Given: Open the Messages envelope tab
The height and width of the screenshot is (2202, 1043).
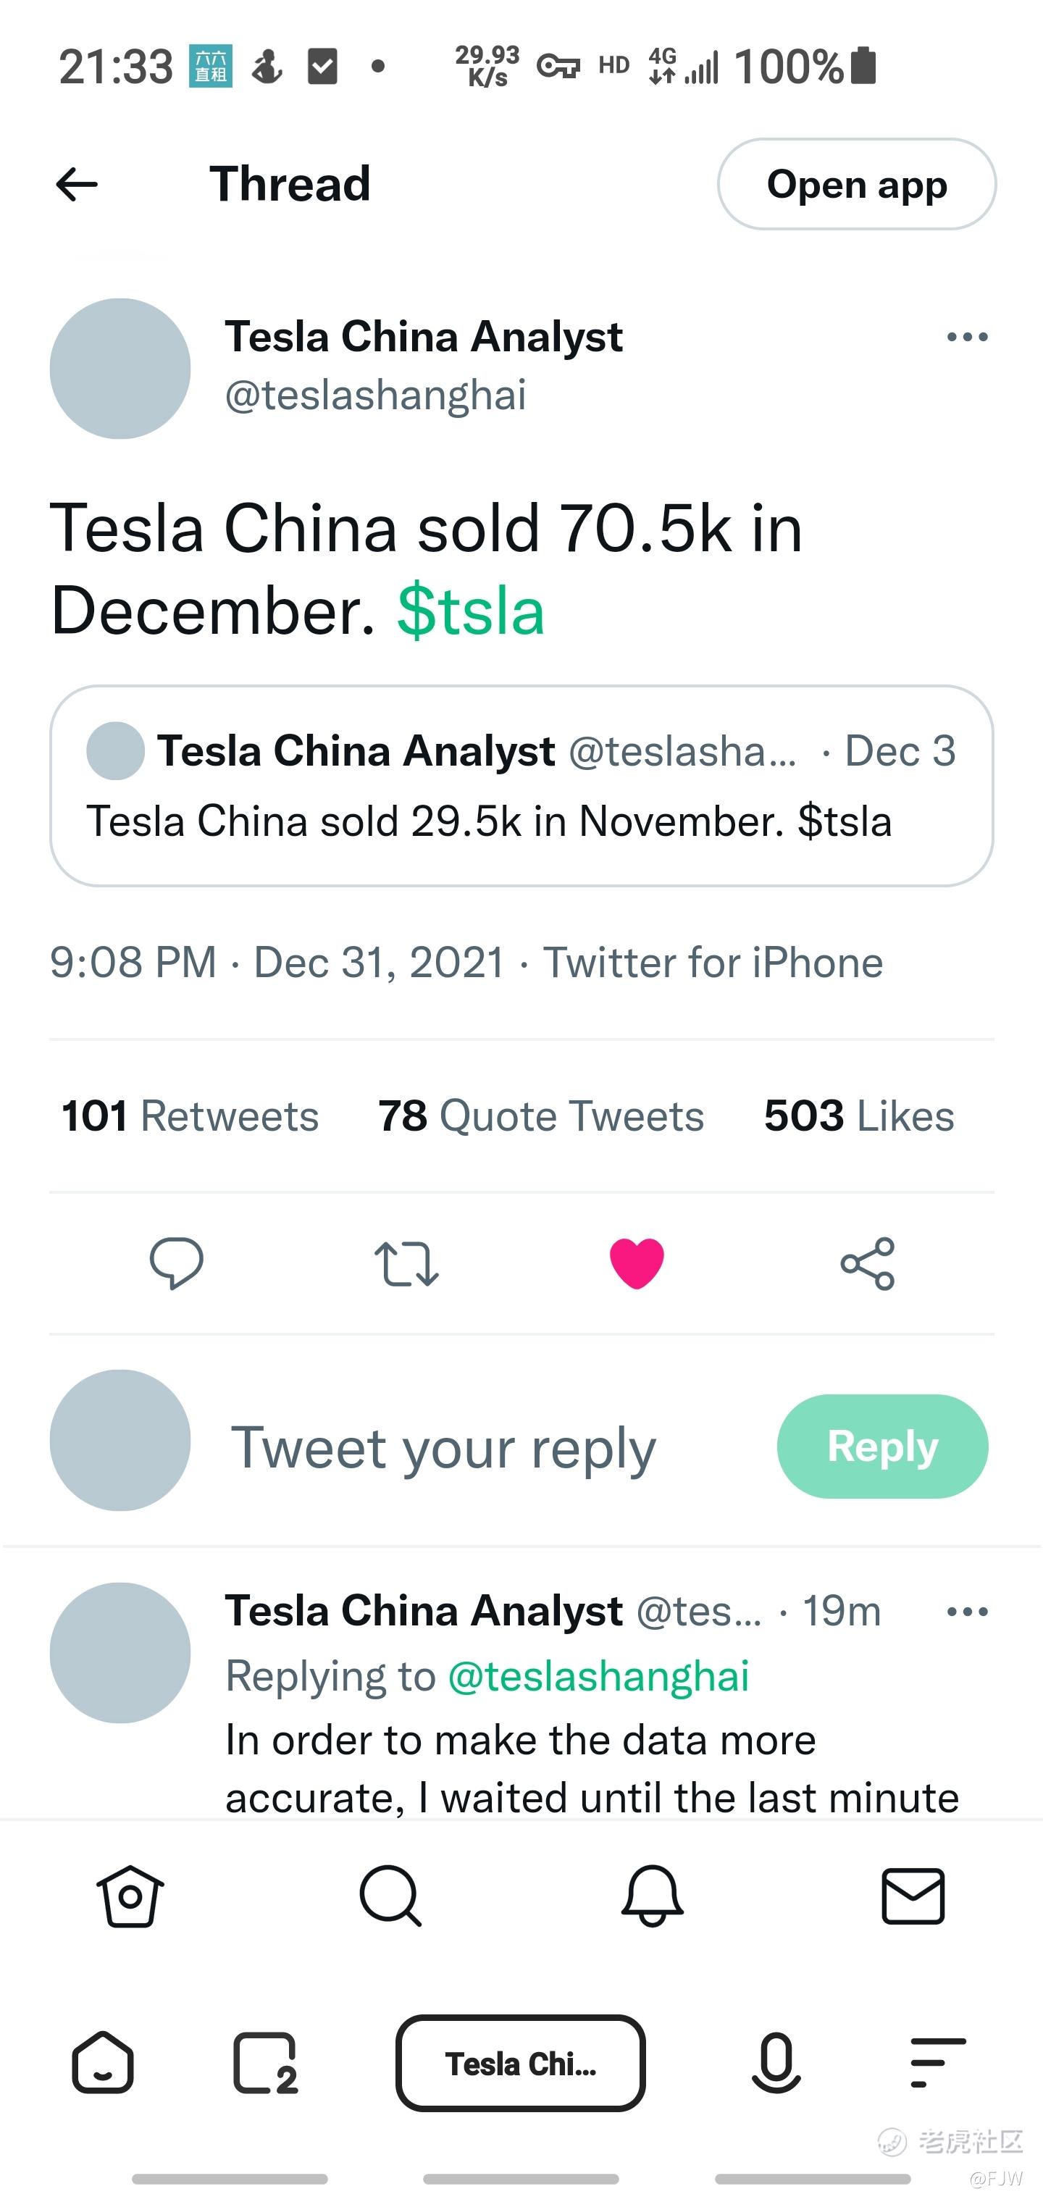Looking at the screenshot, I should click(x=912, y=1896).
